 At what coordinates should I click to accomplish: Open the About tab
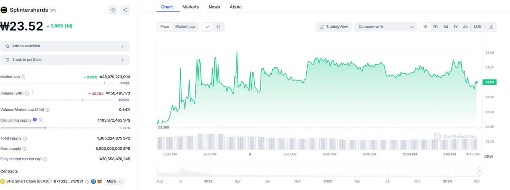tap(236, 7)
